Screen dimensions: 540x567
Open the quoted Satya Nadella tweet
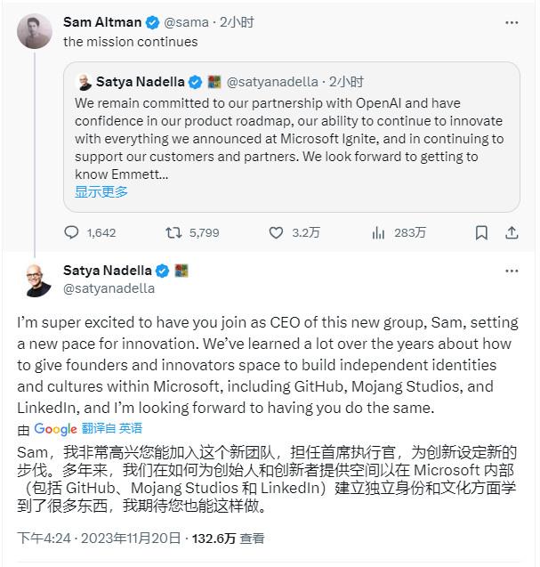[296, 136]
